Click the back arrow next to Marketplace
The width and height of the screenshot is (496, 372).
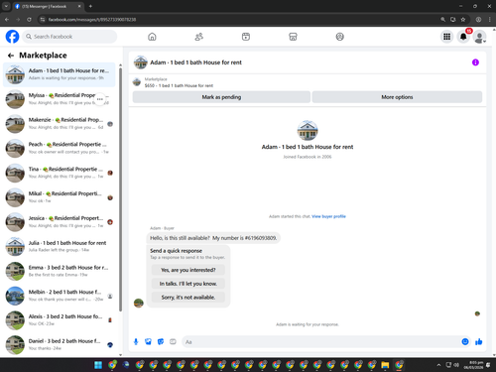tap(11, 56)
